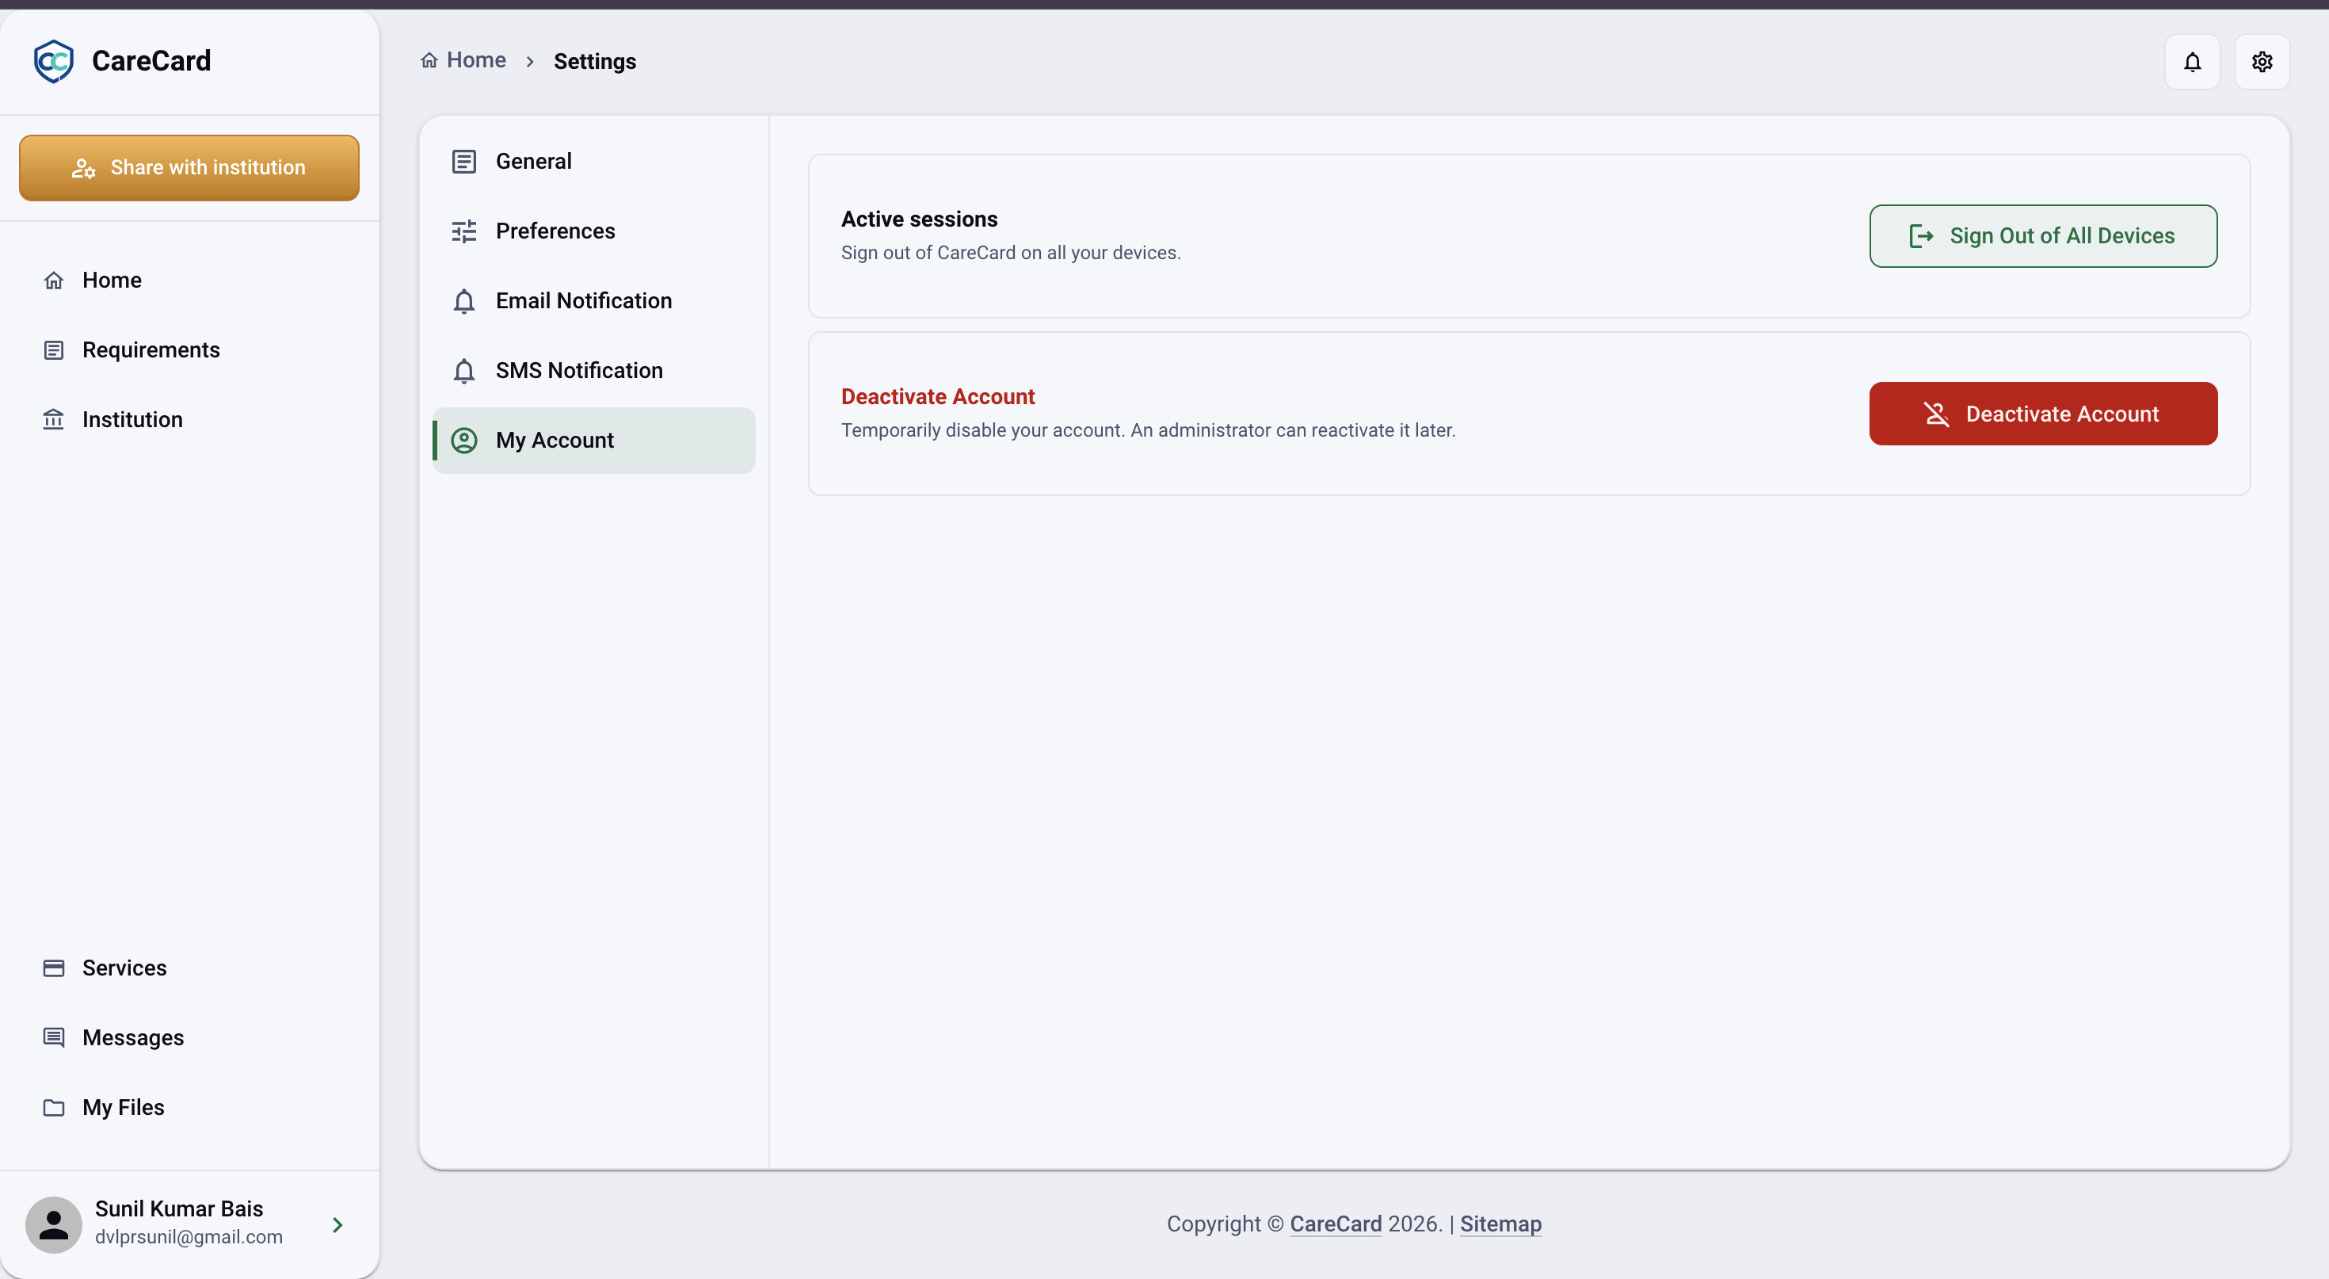Image resolution: width=2329 pixels, height=1279 pixels.
Task: Click the Messages chat icon
Action: coord(53,1037)
